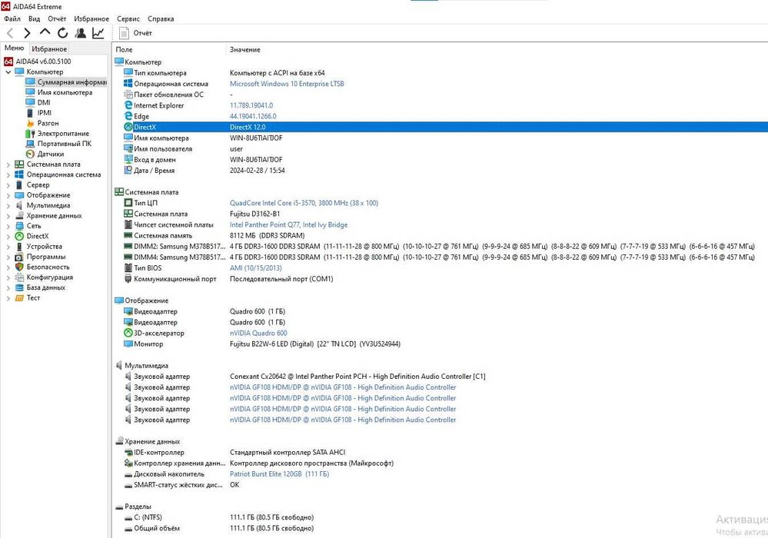Screen dimensions: 768x538
Task: Open the nVIDIA Quadro 600 link
Action: 258,333
